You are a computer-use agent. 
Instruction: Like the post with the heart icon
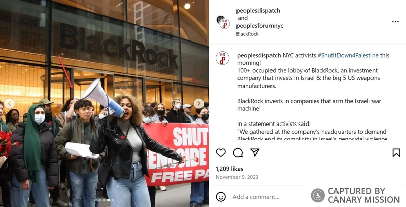[221, 153]
